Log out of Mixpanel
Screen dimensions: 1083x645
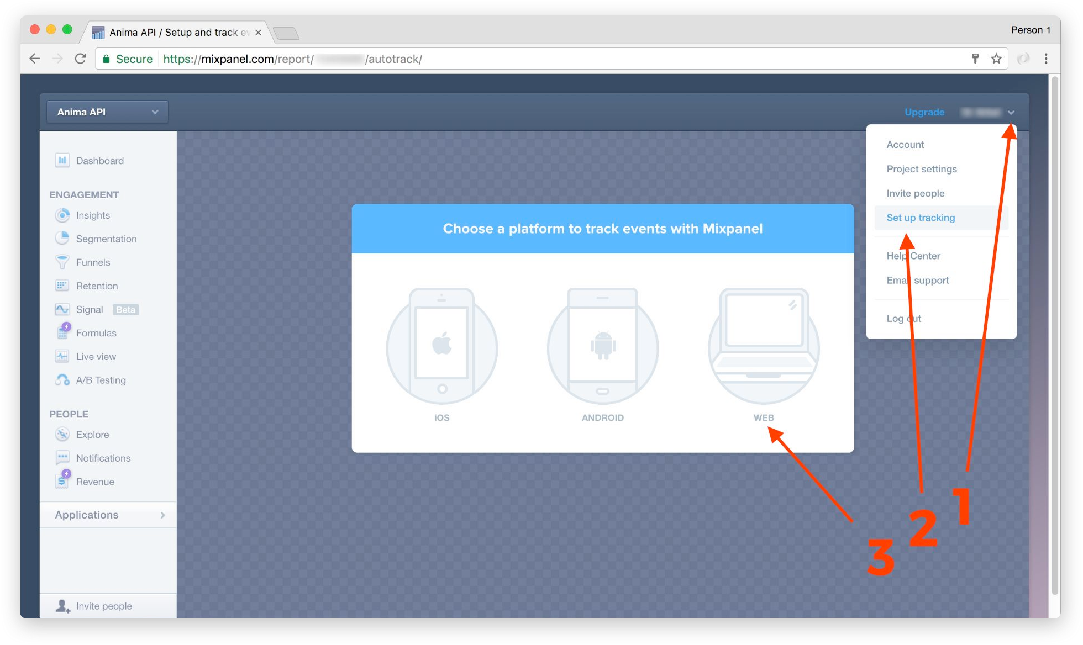[x=903, y=318]
